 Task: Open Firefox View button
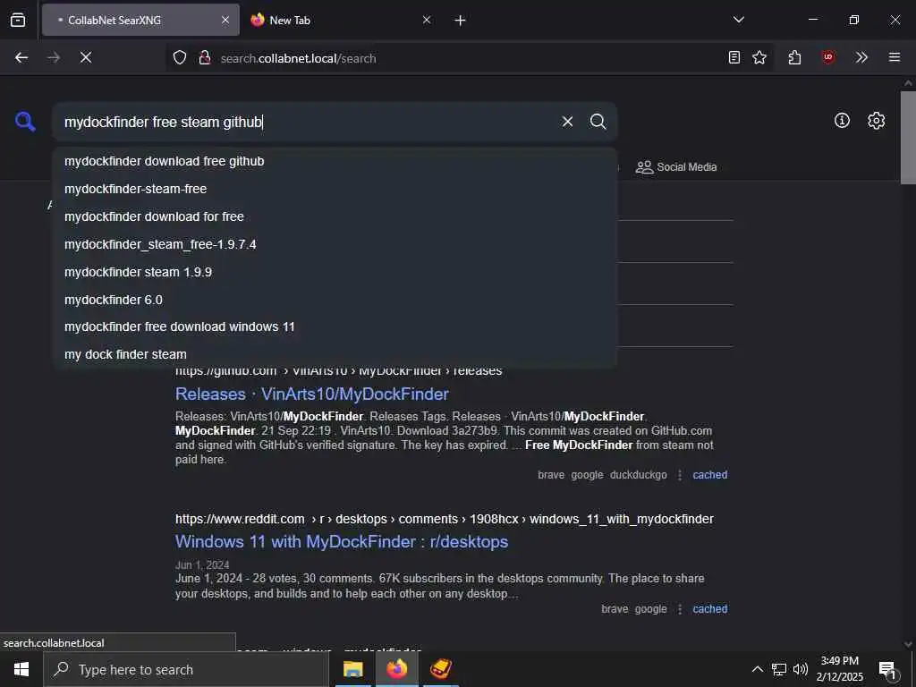(18, 20)
